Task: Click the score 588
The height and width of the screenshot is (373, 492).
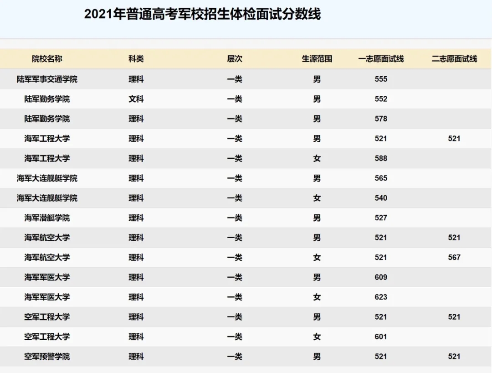Action: click(x=381, y=158)
